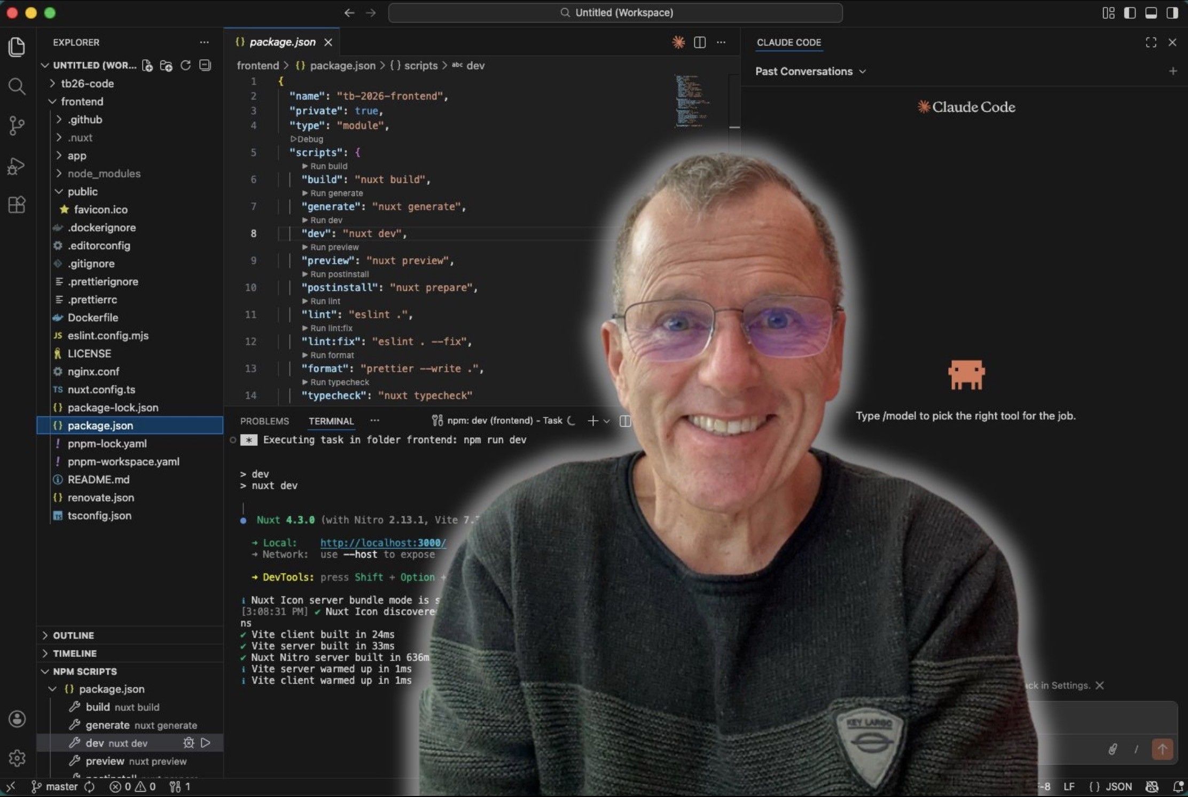Open the Search view in activity bar
1188x797 pixels.
tap(17, 86)
